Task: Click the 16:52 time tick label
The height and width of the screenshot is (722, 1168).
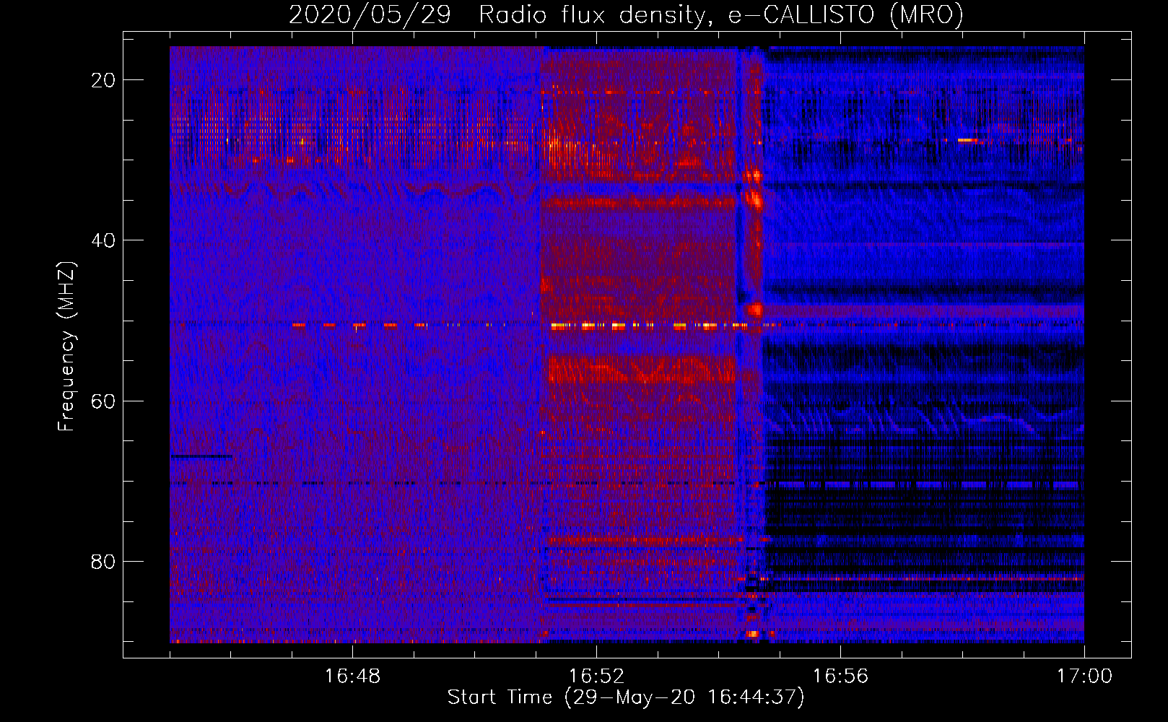Action: tap(596, 676)
